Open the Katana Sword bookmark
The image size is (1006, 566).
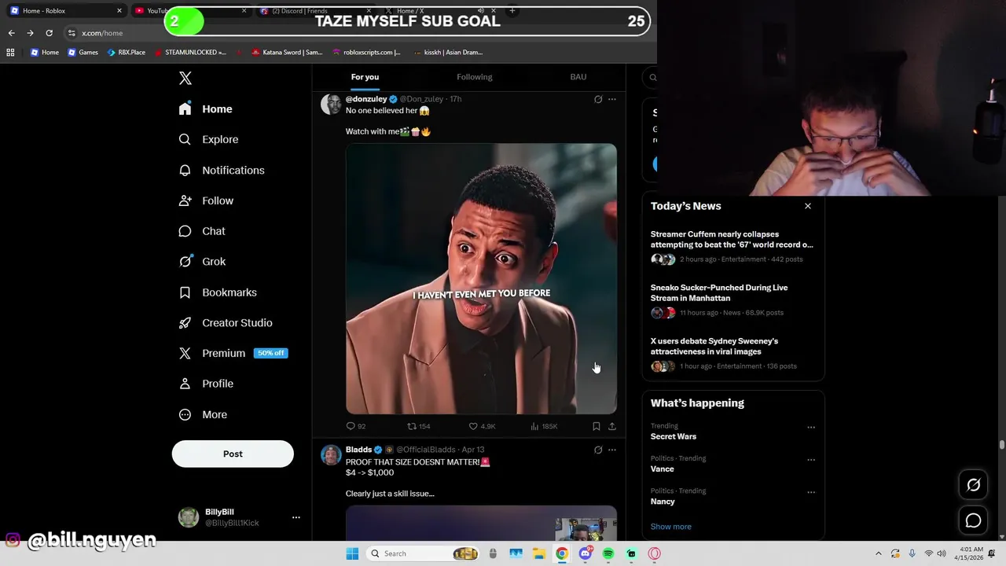[x=287, y=53]
